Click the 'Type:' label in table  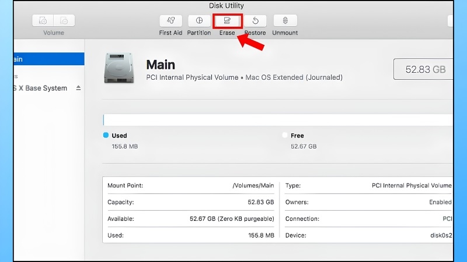(293, 185)
